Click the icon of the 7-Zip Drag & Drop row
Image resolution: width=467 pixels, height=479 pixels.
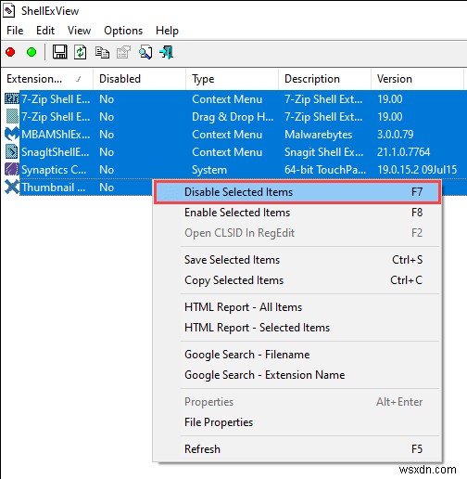12,117
